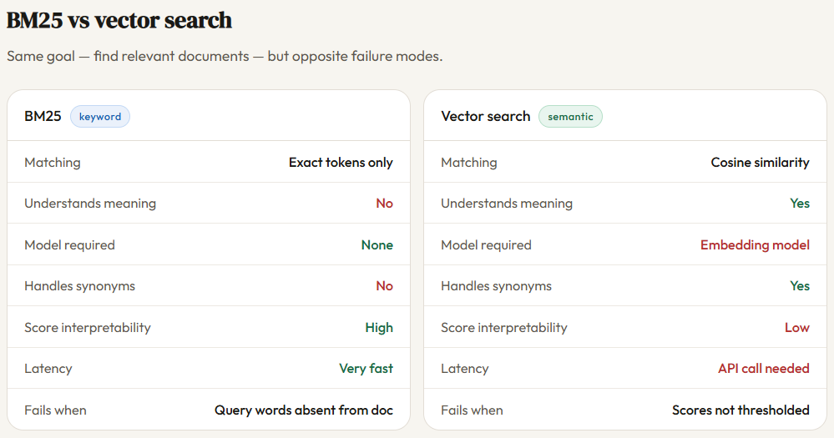Viewport: 834px width, 438px height.
Task: Click the subtitle about opposite failure modes
Action: [x=224, y=57]
